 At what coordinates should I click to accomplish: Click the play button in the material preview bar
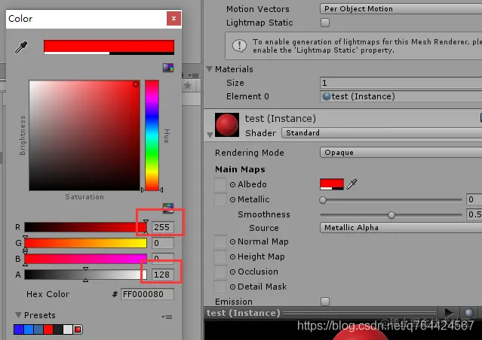(x=449, y=313)
